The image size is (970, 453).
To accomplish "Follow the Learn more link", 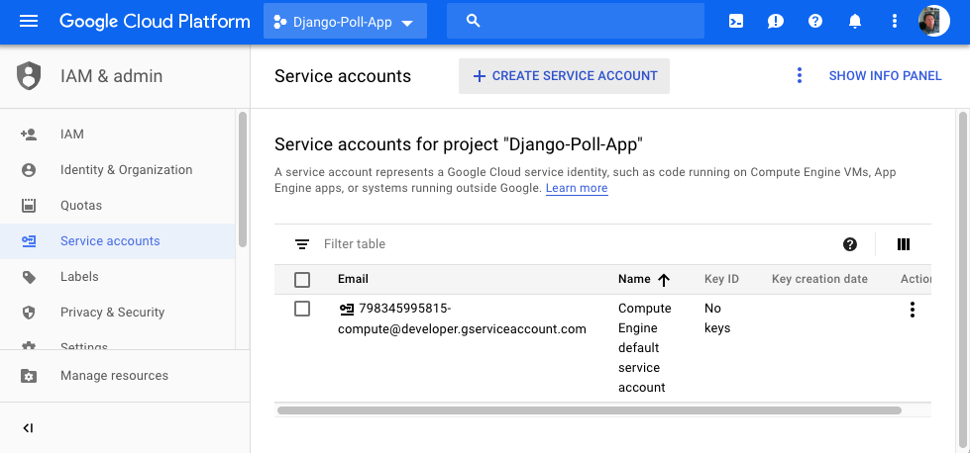I will (577, 188).
